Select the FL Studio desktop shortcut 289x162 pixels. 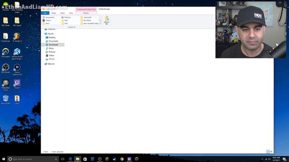tap(17, 37)
